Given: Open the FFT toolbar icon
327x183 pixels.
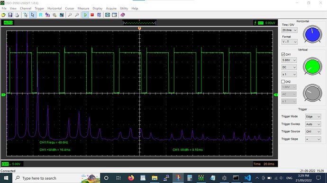Looking at the screenshot, I should click(x=47, y=15).
